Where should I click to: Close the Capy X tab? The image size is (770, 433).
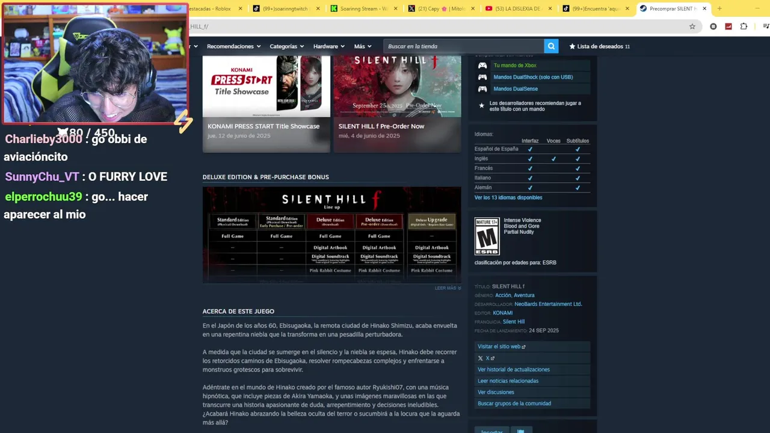pos(473,8)
